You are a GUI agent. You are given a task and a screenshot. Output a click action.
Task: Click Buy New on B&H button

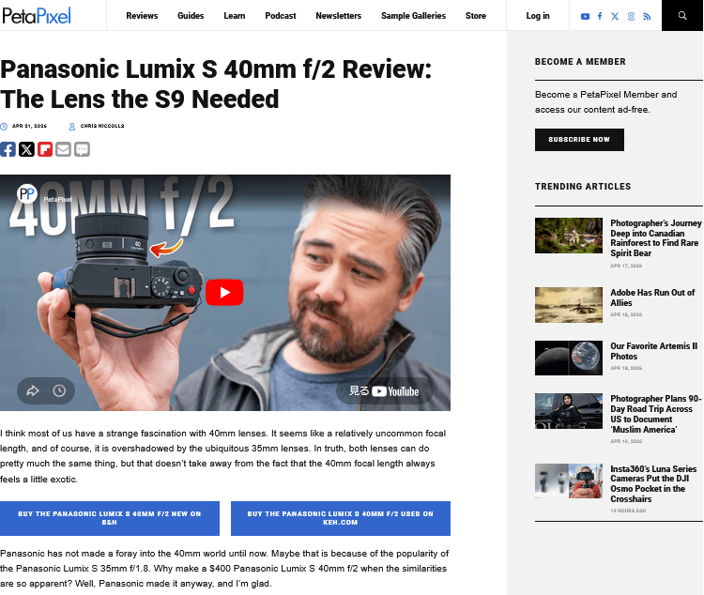[x=110, y=518]
